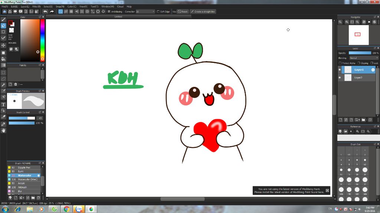The image size is (380, 213).
Task: Enable the grid snap icon
Action: [71, 11]
